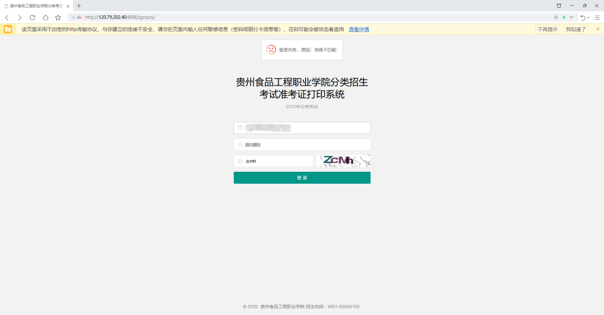The width and height of the screenshot is (604, 315).
Task: Click the name input field with user icon
Action: 302,145
